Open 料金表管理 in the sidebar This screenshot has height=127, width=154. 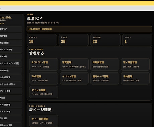[x=11, y=43]
